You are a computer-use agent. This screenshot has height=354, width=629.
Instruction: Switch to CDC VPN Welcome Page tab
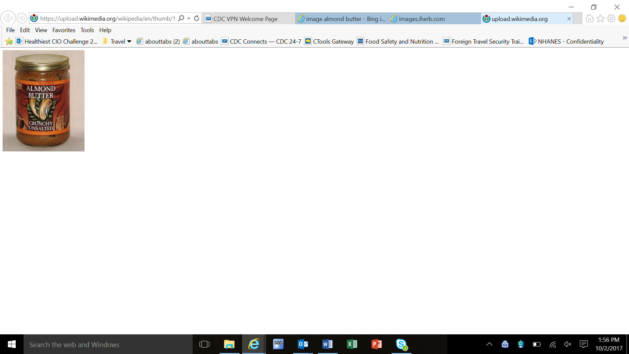(x=245, y=19)
